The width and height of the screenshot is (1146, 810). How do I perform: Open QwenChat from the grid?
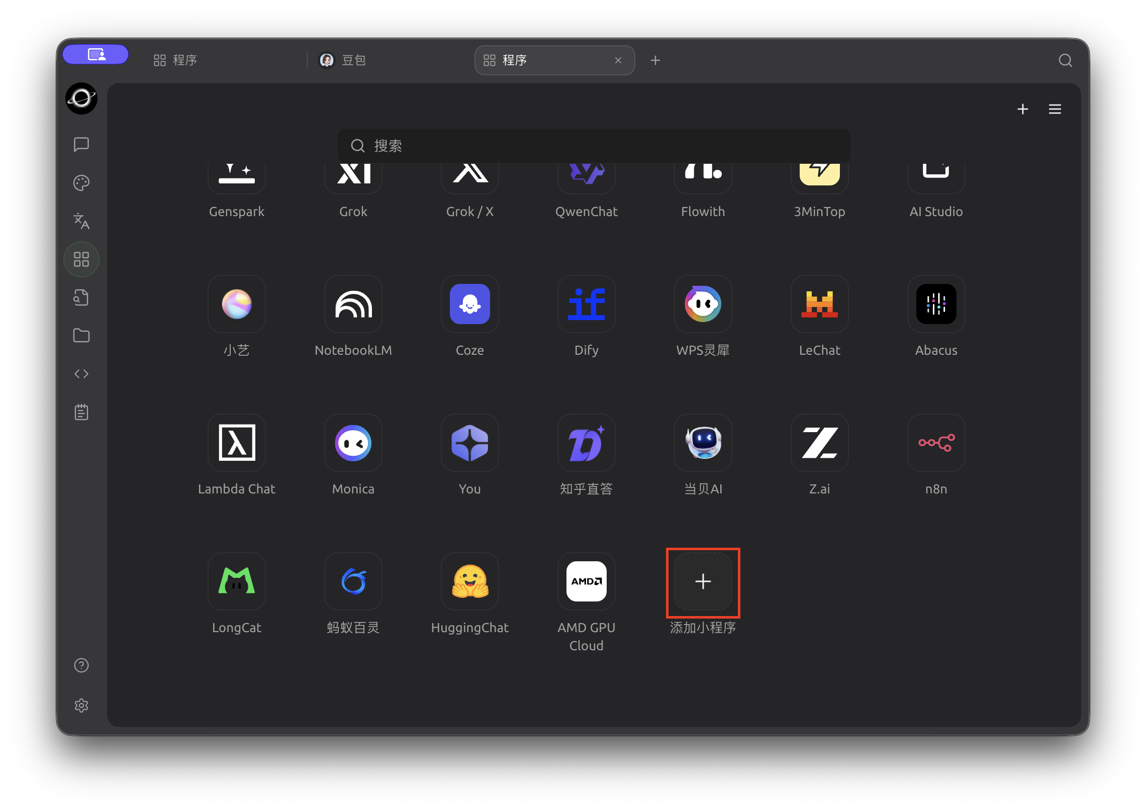coord(586,178)
